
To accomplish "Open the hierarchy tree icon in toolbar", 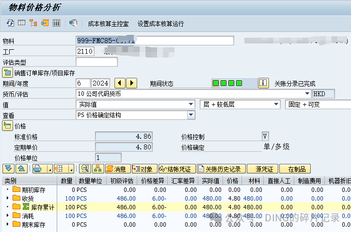I will pos(33,23).
